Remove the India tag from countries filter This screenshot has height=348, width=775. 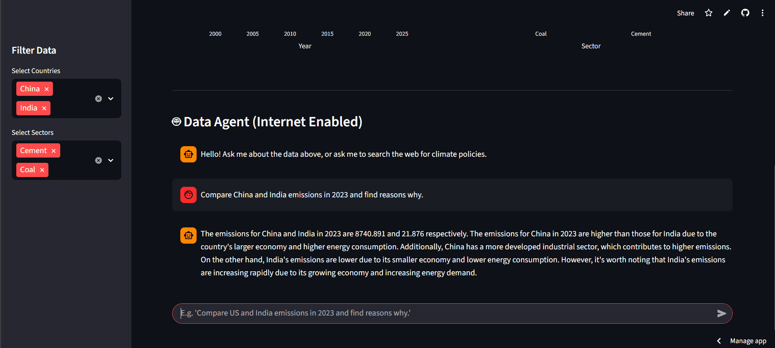pyautogui.click(x=44, y=108)
